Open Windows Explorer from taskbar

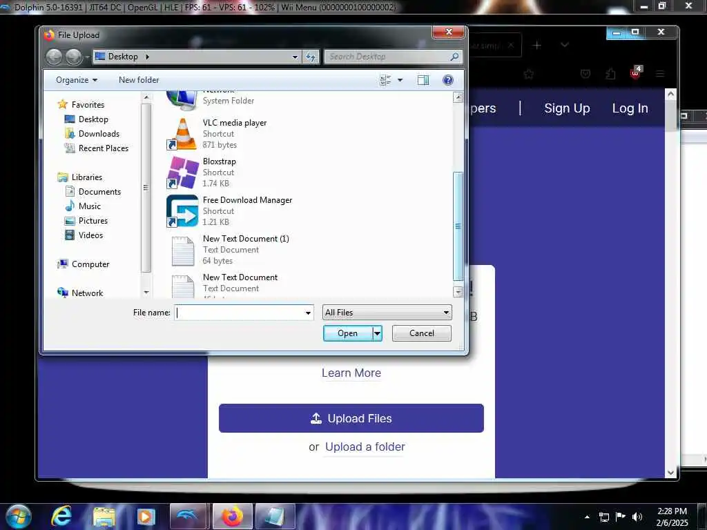click(x=104, y=516)
